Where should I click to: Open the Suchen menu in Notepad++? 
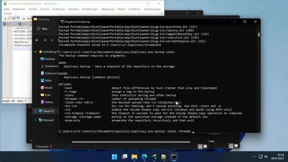point(33,9)
